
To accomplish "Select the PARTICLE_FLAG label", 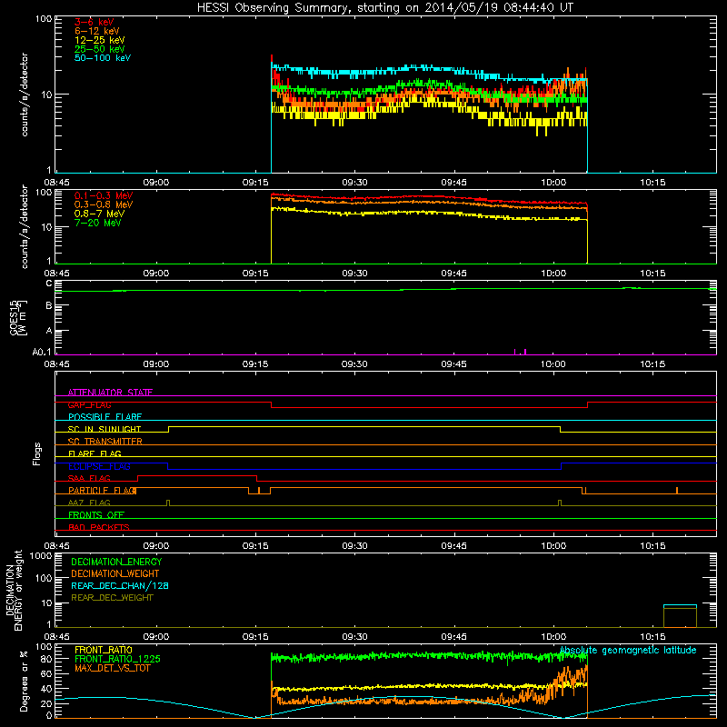I will (x=102, y=491).
